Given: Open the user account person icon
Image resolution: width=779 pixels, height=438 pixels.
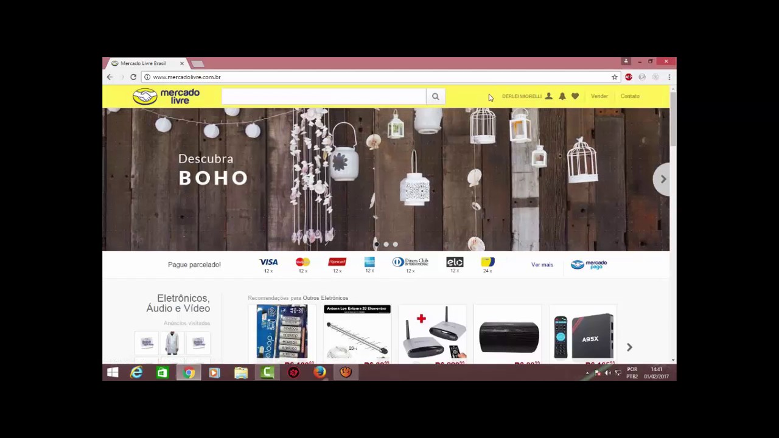Looking at the screenshot, I should pyautogui.click(x=548, y=96).
